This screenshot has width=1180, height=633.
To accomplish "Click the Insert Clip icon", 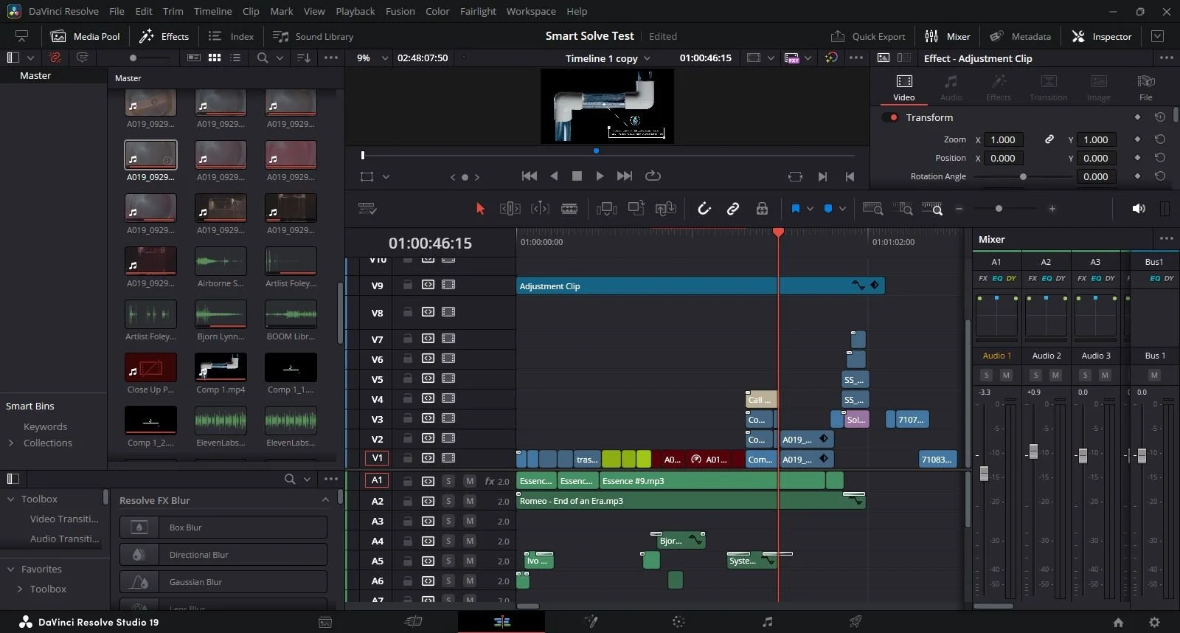I will click(607, 209).
